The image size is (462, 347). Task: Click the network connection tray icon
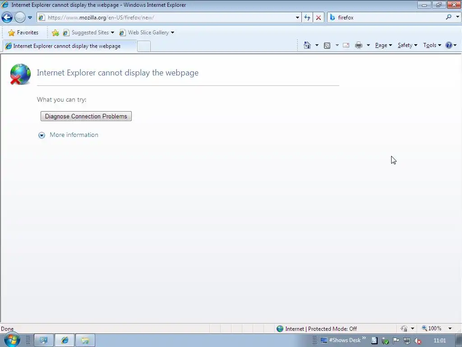click(407, 341)
